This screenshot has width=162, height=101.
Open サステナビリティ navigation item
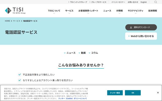tap(135, 11)
